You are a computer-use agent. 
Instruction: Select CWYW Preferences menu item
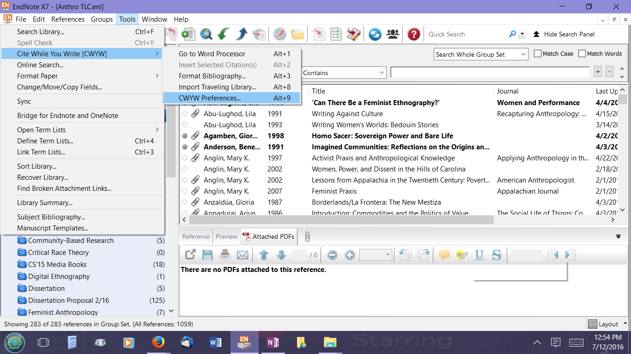(231, 98)
